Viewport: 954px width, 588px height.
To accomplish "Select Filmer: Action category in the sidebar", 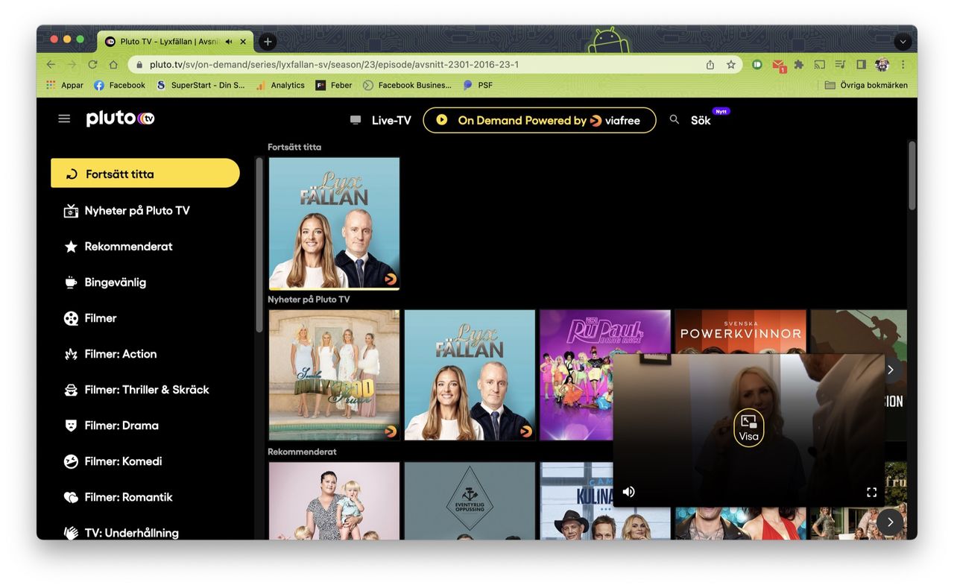I will (120, 354).
